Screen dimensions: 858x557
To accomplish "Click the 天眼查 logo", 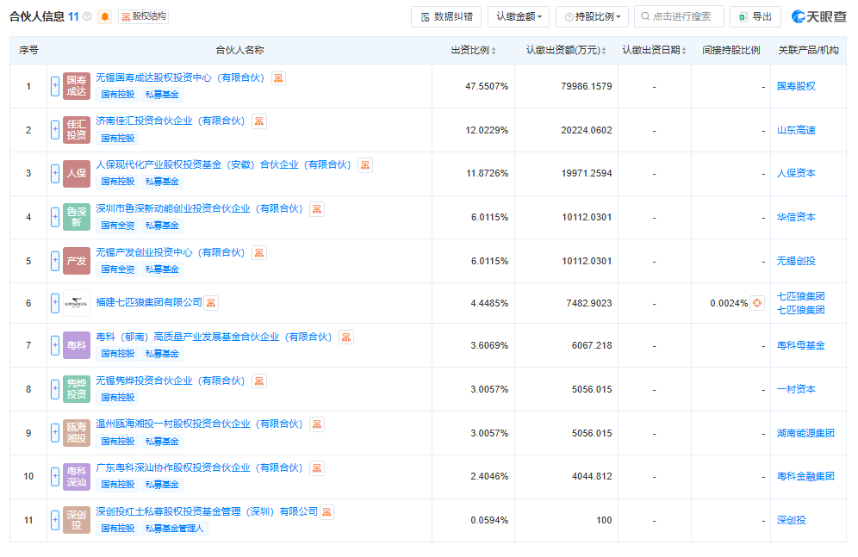I will tap(818, 15).
